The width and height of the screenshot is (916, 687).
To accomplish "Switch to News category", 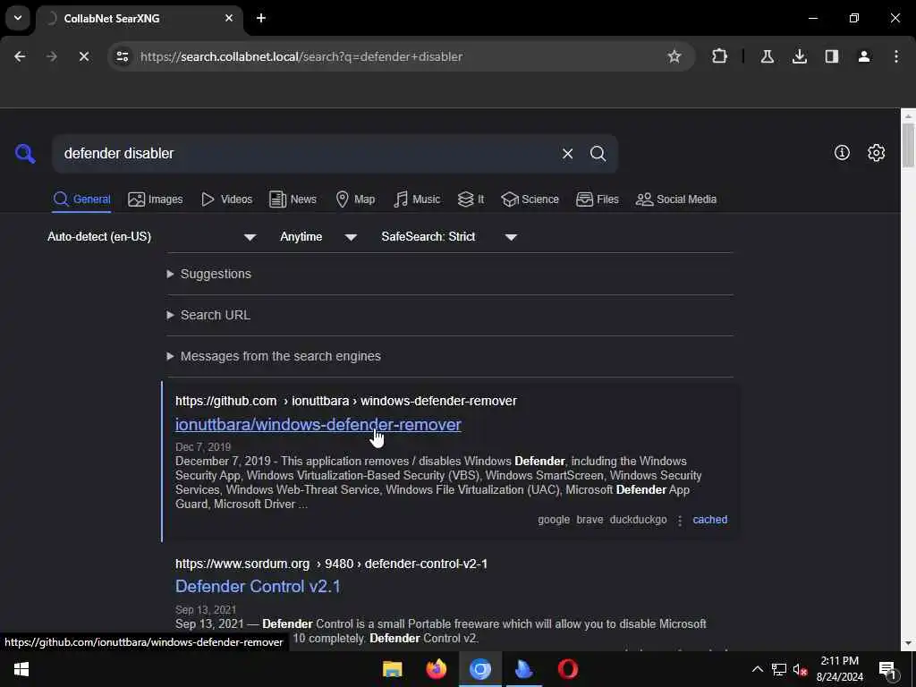I will click(x=293, y=199).
